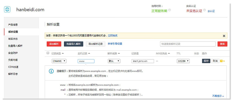Screen dimensions: 232x101
Task: Click the yellow question mark icon beside 取消
Action: [x=221, y=61]
